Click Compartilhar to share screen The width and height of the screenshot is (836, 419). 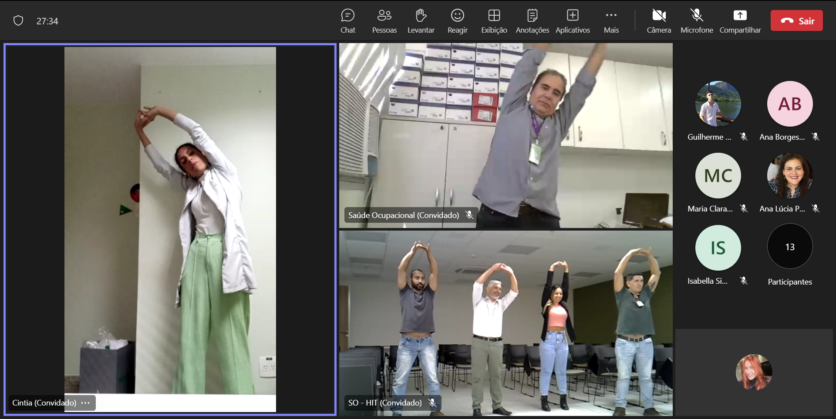click(x=740, y=21)
